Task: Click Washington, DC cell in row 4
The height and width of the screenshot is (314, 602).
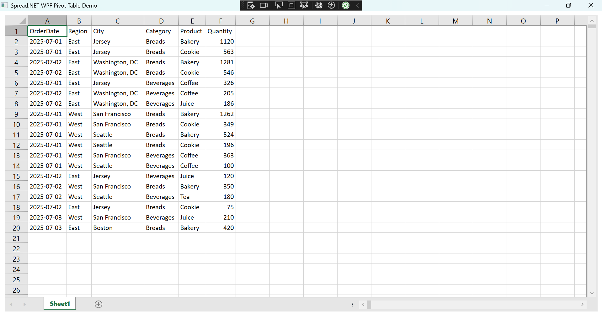Action: pos(118,62)
